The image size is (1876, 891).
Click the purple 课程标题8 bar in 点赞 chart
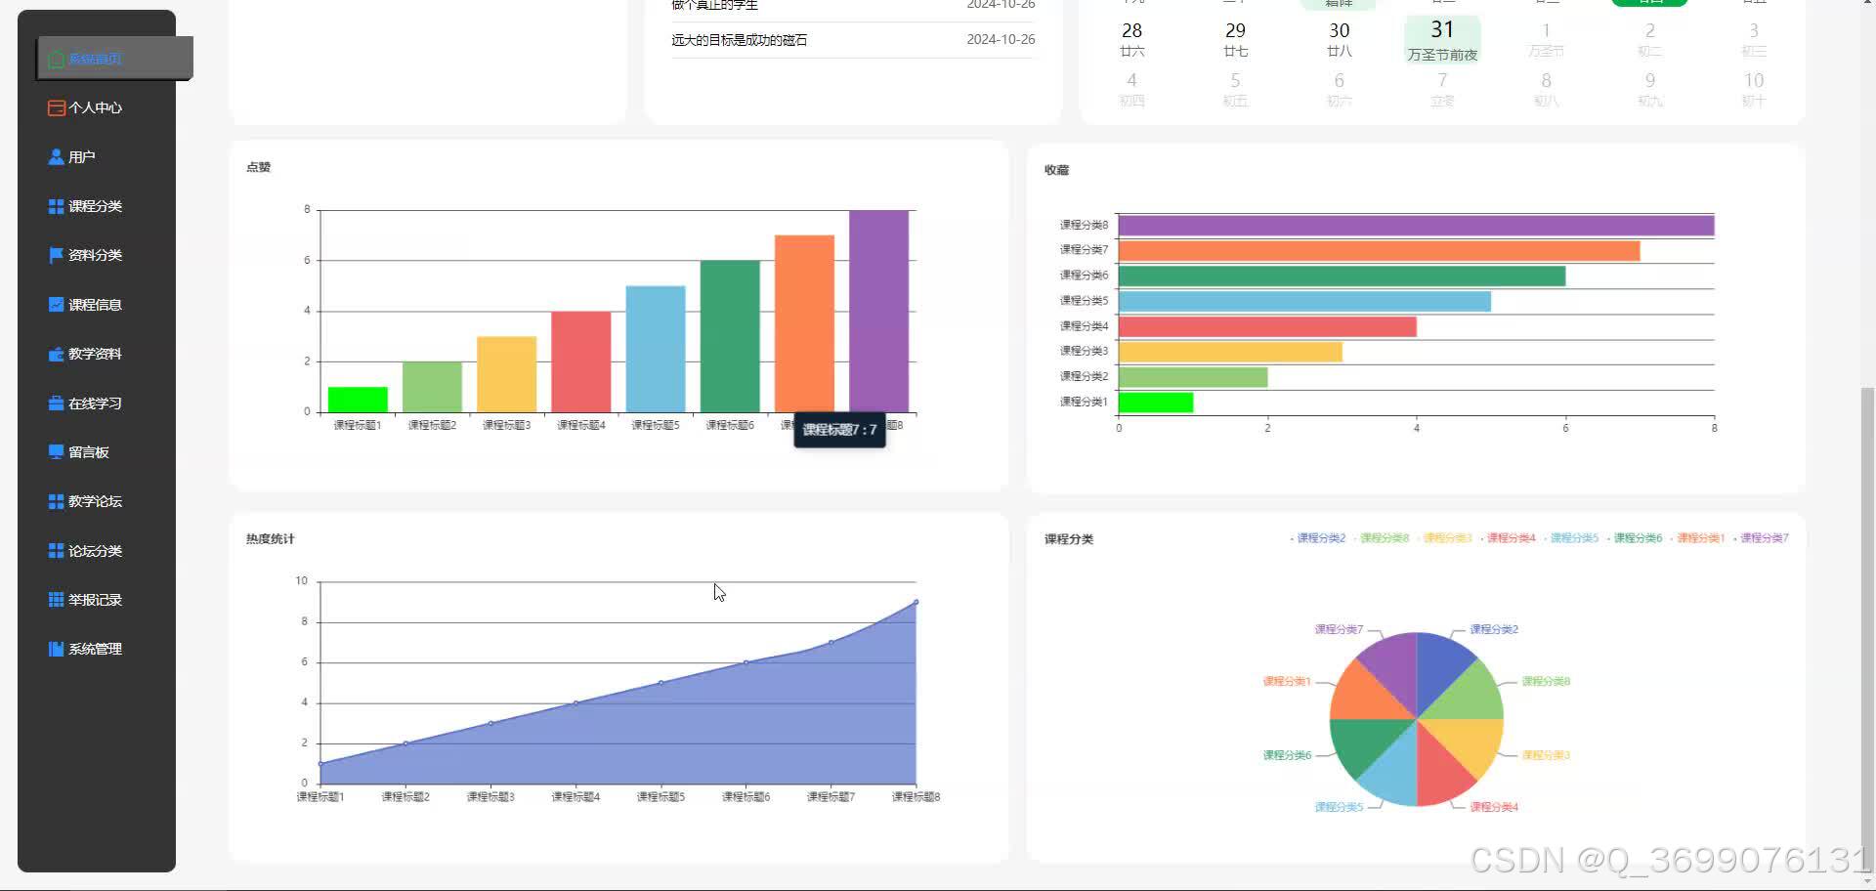878,311
